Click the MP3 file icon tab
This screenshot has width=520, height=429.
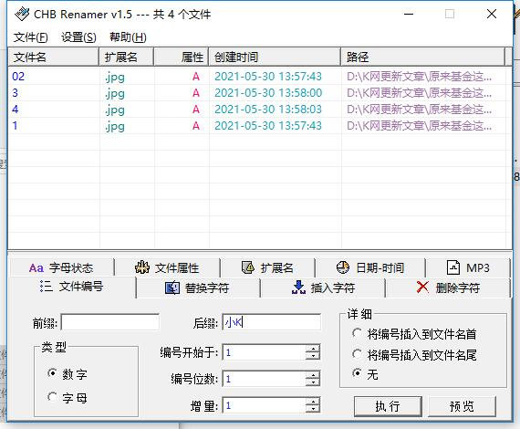453,267
